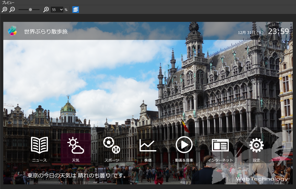Open the 55 percent zoom dropdown
The height and width of the screenshot is (189, 296).
(x=57, y=10)
